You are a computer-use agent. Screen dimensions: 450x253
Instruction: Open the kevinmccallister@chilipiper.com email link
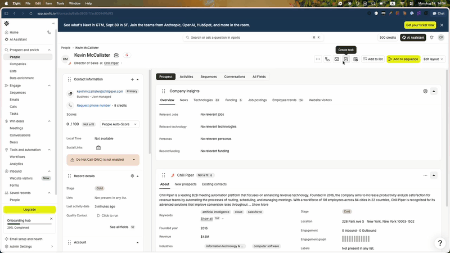click(x=100, y=92)
